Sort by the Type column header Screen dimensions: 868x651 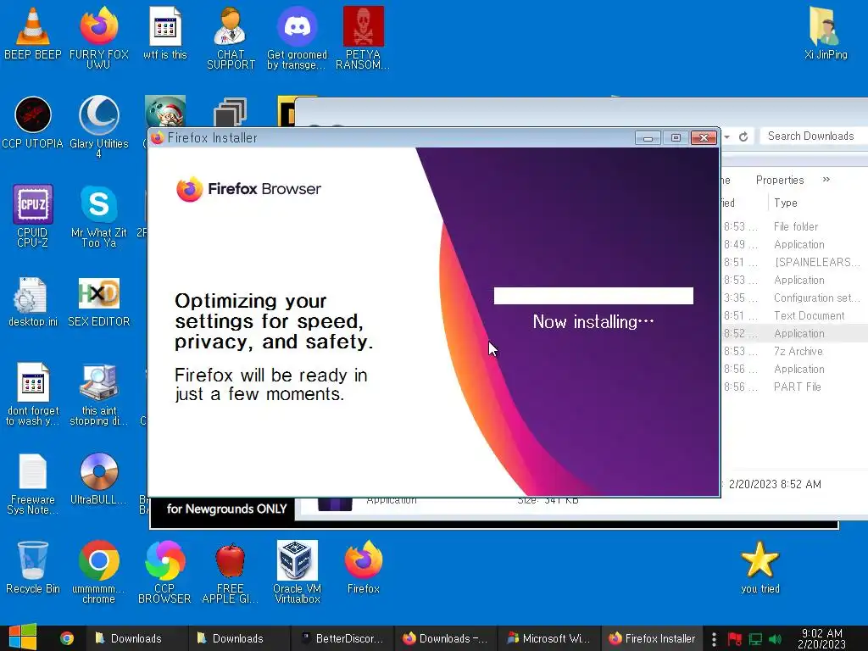786,203
